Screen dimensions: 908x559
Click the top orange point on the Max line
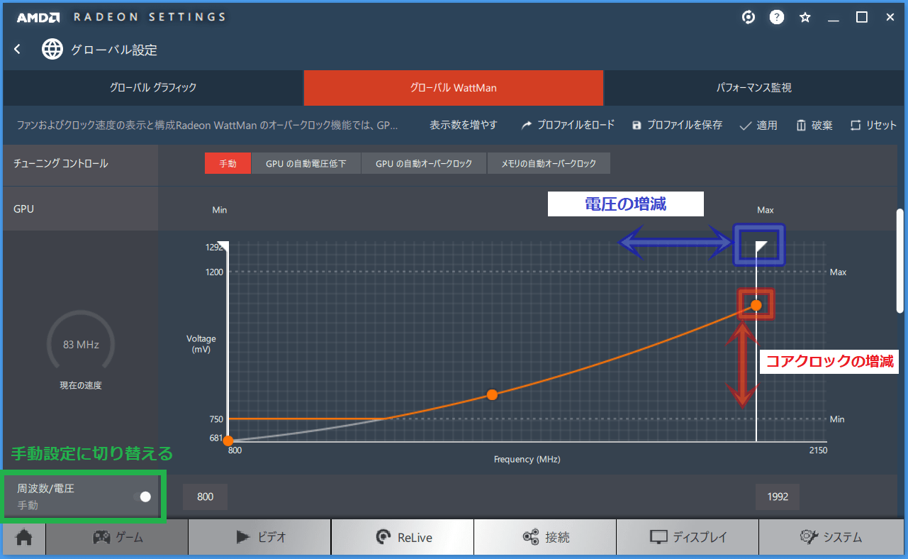(756, 305)
